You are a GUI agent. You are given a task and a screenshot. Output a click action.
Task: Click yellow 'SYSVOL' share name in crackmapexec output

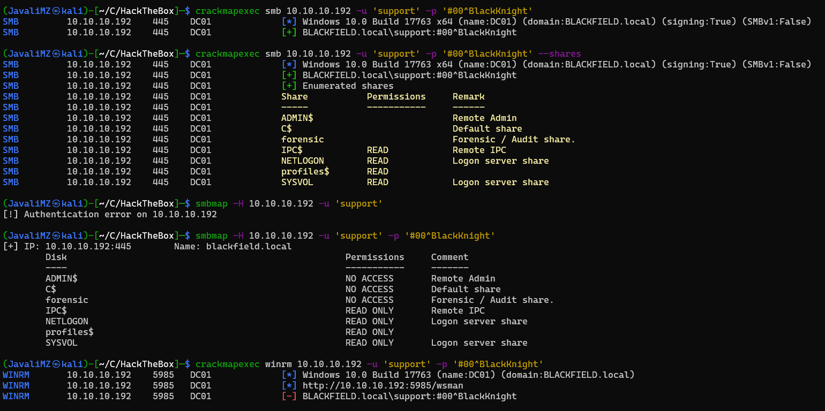click(x=297, y=182)
